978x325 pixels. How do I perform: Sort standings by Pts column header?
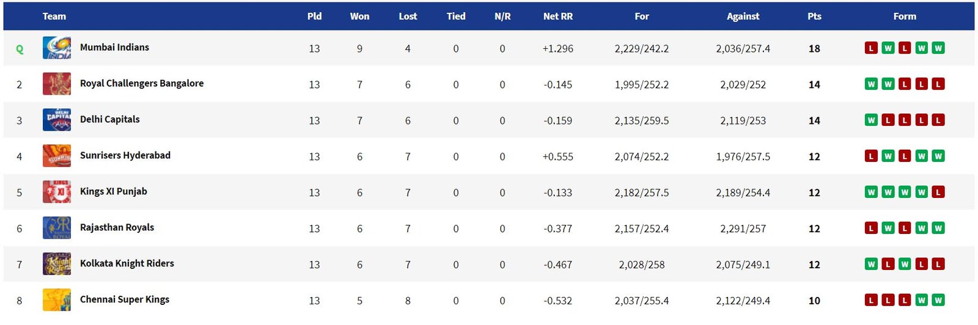click(x=814, y=16)
